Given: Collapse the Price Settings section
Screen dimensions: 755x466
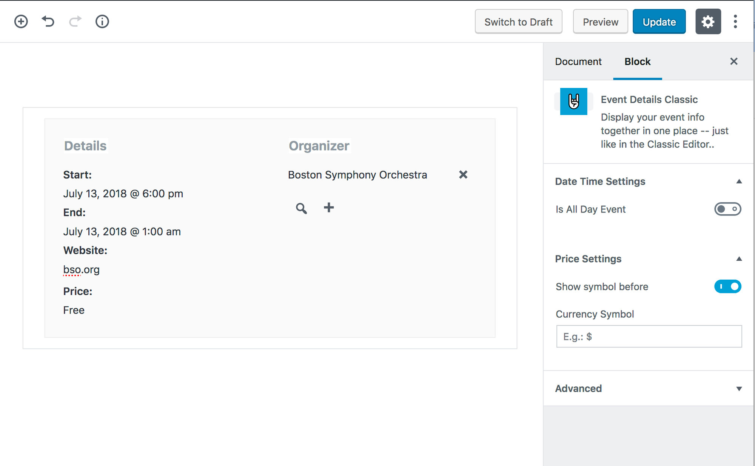Looking at the screenshot, I should pos(739,259).
